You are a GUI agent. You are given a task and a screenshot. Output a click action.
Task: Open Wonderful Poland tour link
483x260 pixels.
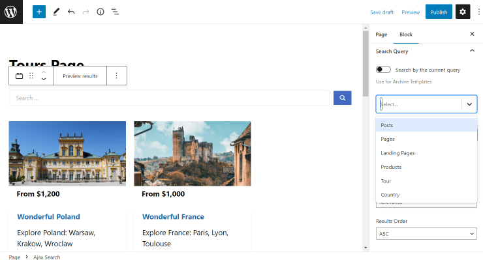coord(49,216)
